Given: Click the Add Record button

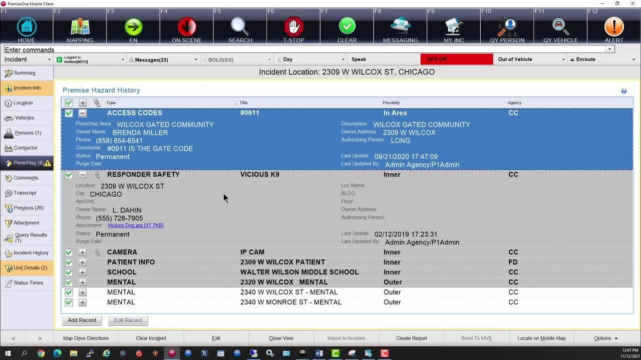Looking at the screenshot, I should coord(82,320).
